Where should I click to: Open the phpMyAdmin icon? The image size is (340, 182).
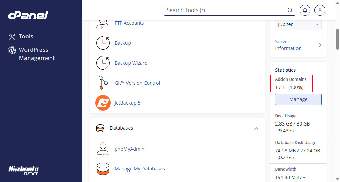[x=103, y=149]
